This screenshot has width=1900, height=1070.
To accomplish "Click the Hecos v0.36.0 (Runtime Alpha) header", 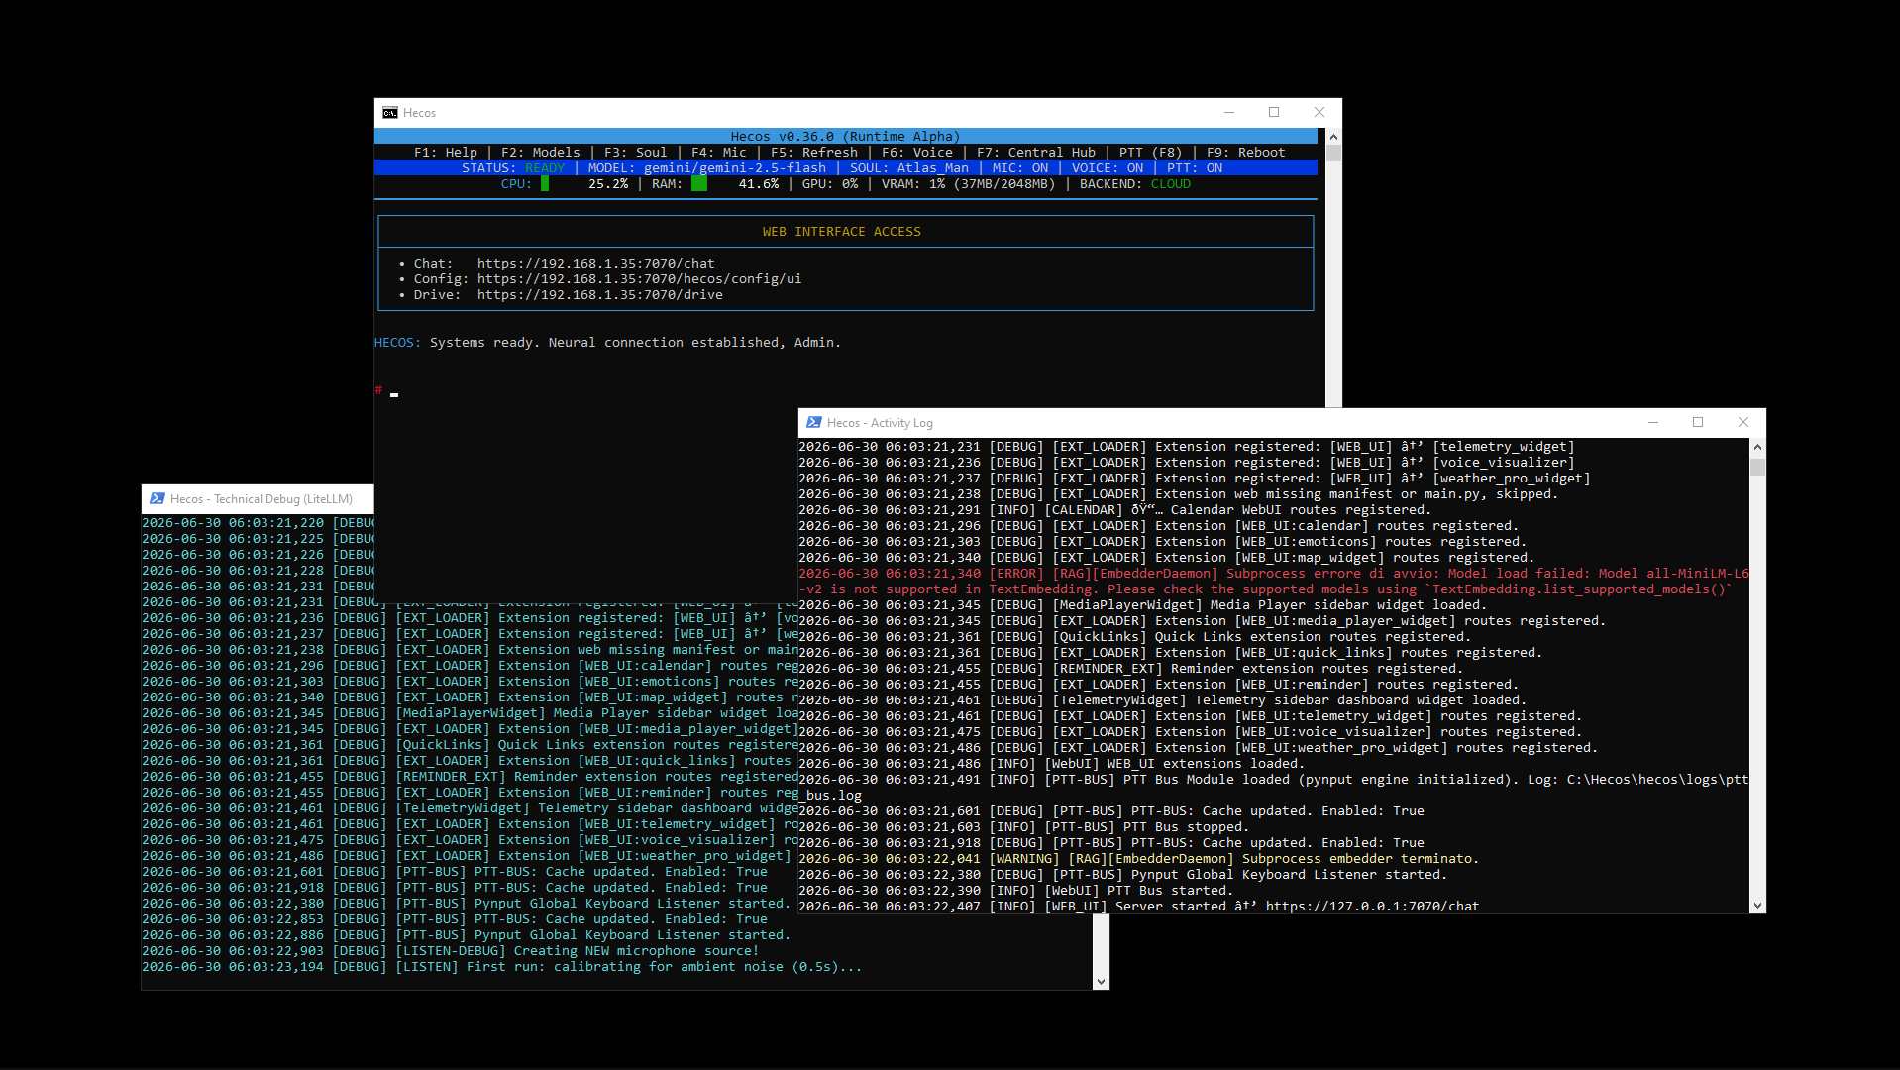I will pyautogui.click(x=845, y=137).
